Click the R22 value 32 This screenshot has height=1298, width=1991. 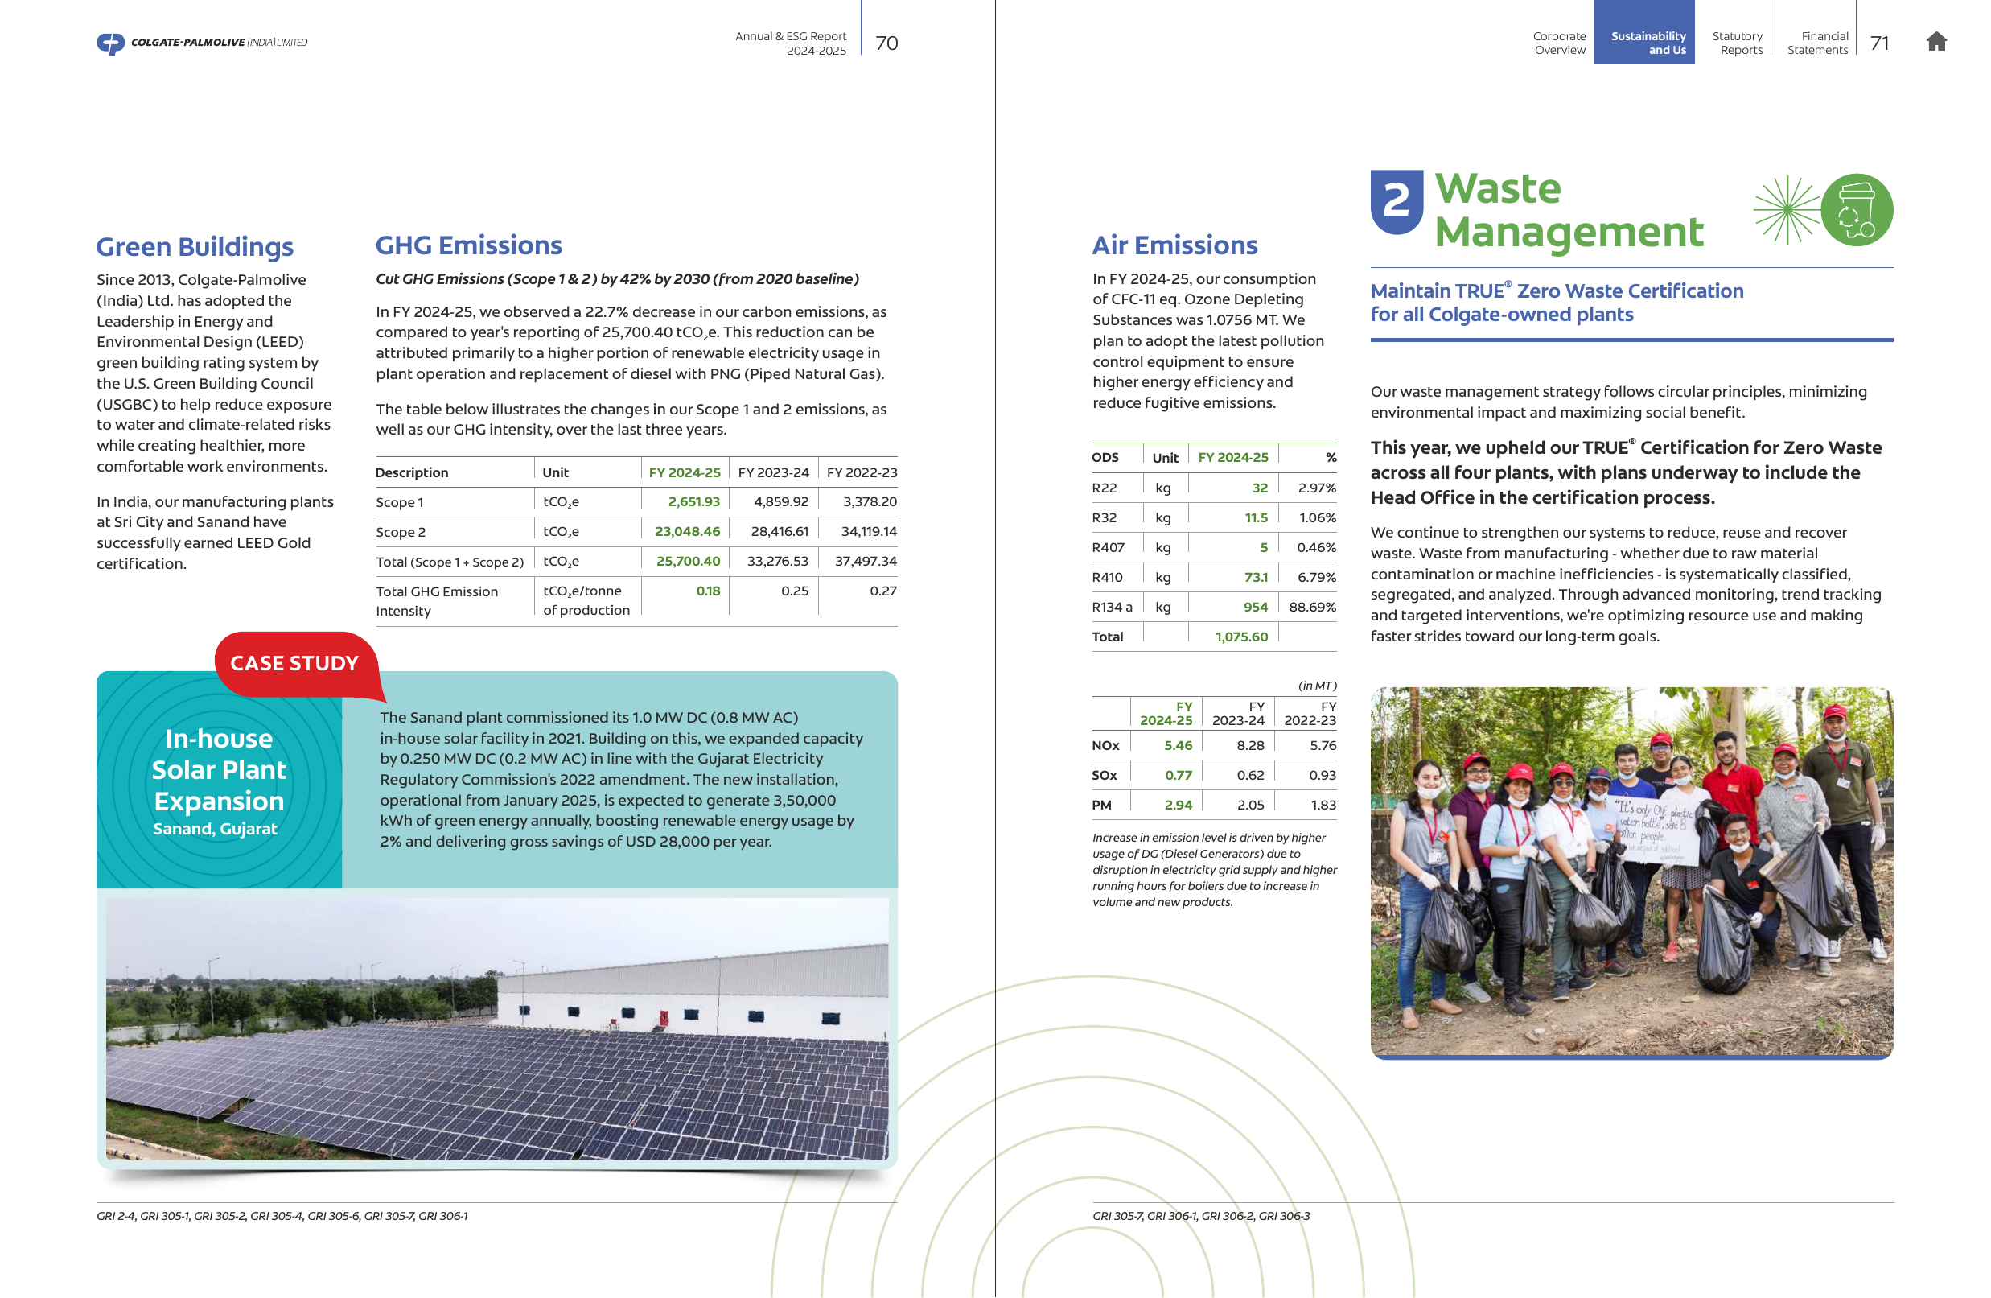coord(1259,488)
